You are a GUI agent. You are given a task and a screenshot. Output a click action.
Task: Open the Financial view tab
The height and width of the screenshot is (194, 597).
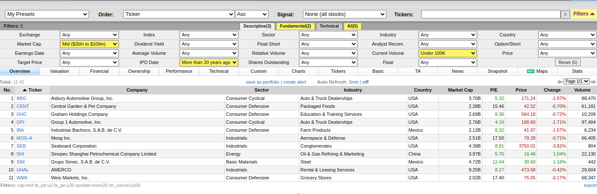(99, 71)
